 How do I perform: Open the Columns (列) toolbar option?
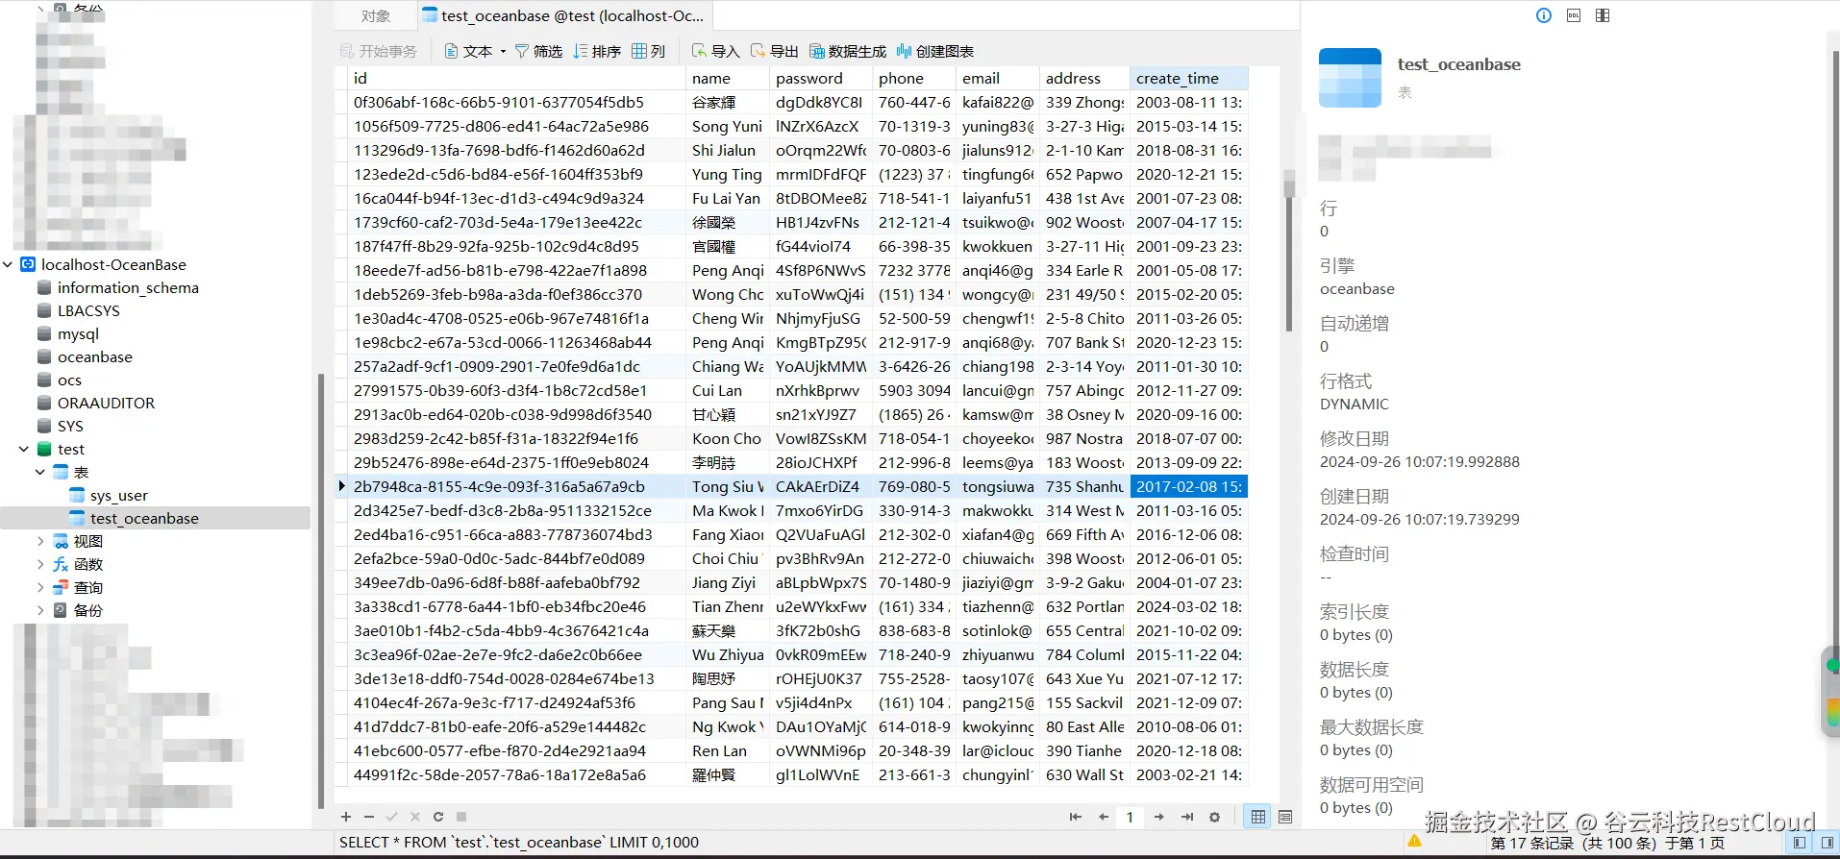click(x=649, y=51)
